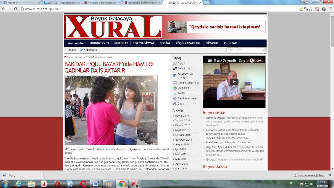334x188 pixels.
Task: Click "Все скачанные файлы" downloads link
Action: coord(311,175)
